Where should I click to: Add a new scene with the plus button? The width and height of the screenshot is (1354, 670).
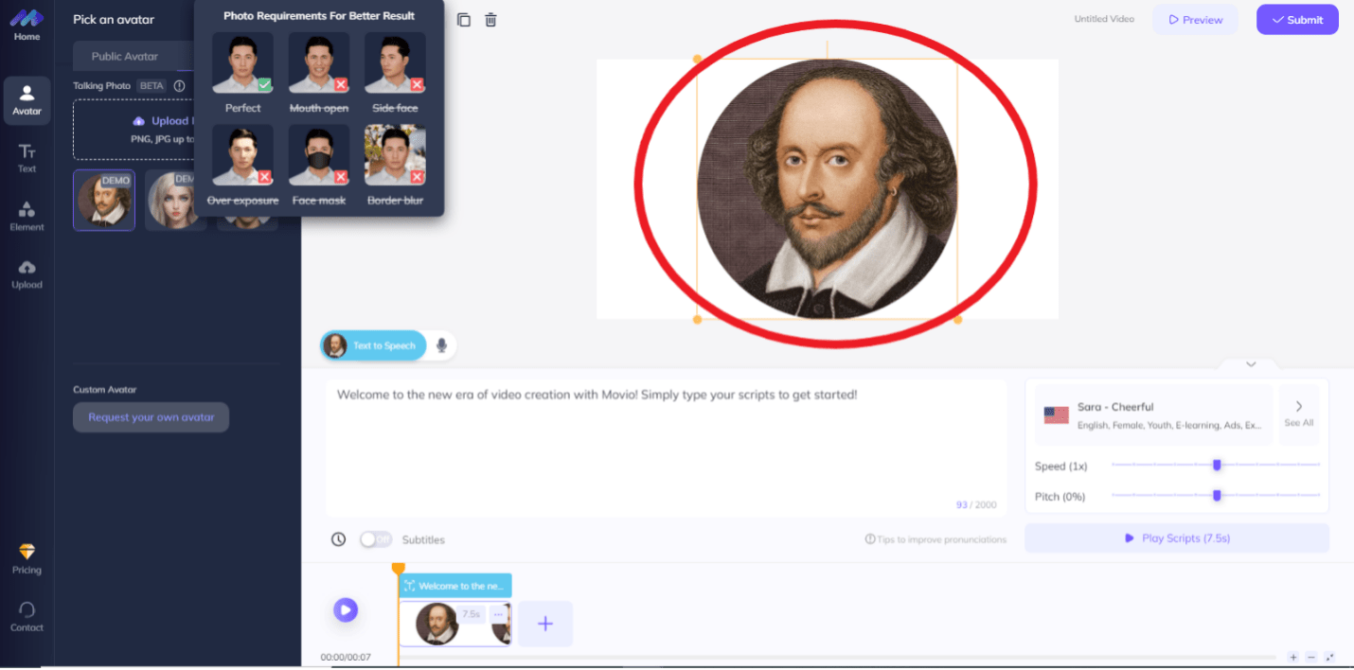click(x=545, y=624)
